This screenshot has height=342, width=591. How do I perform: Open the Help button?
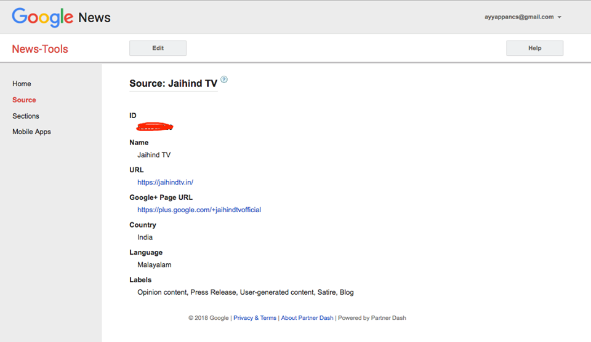click(534, 48)
